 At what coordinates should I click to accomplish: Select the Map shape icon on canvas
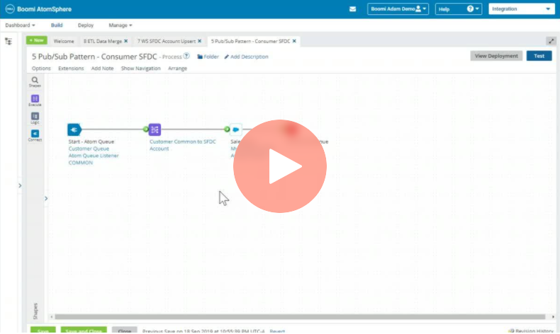[155, 129]
